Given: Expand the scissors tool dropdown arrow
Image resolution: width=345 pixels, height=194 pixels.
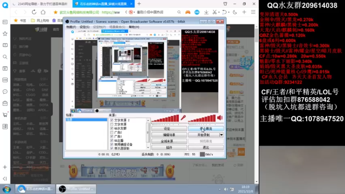Looking at the screenshot, I should coord(219,13).
